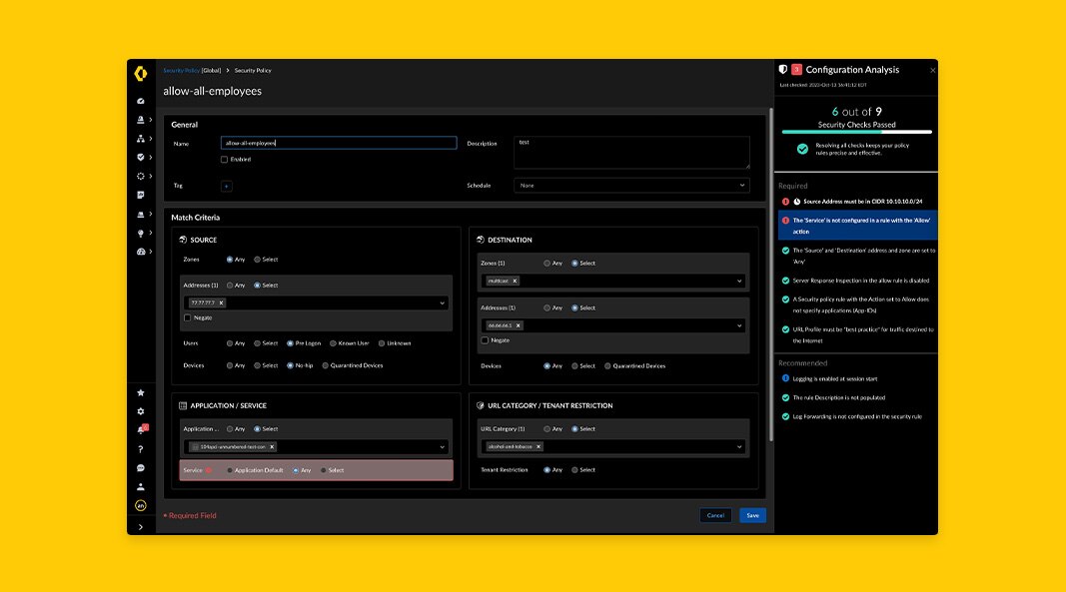Click the star favorites icon in sidebar

tap(141, 392)
